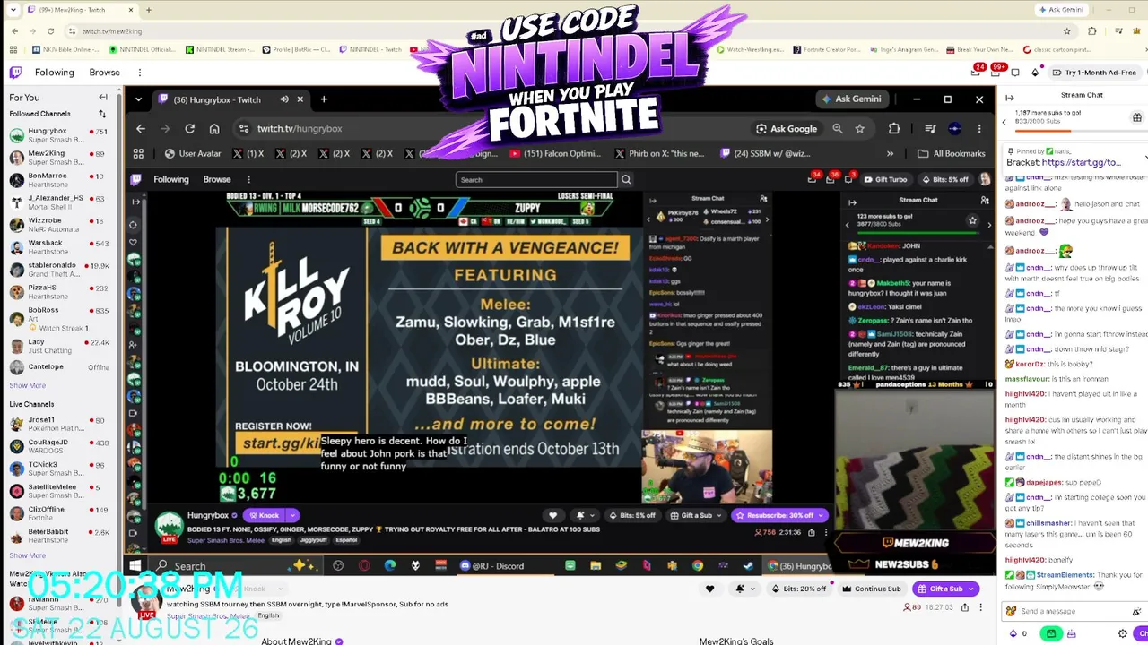Open the inner Chrome three-dot menu
The image size is (1148, 645).
click(x=979, y=129)
